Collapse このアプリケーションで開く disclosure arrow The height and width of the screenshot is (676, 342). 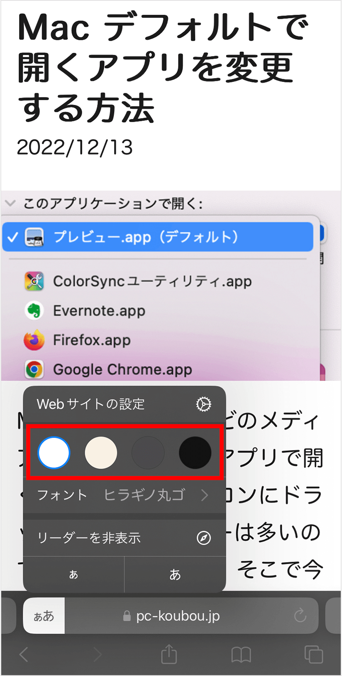point(10,203)
